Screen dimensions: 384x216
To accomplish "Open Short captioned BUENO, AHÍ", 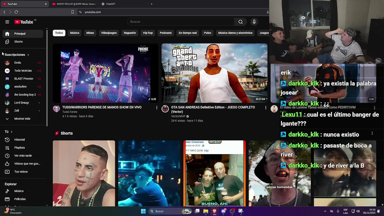I will pyautogui.click(x=214, y=173).
